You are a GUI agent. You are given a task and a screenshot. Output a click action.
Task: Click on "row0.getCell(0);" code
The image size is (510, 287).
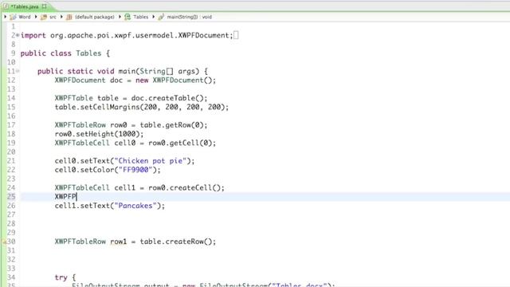coord(182,143)
